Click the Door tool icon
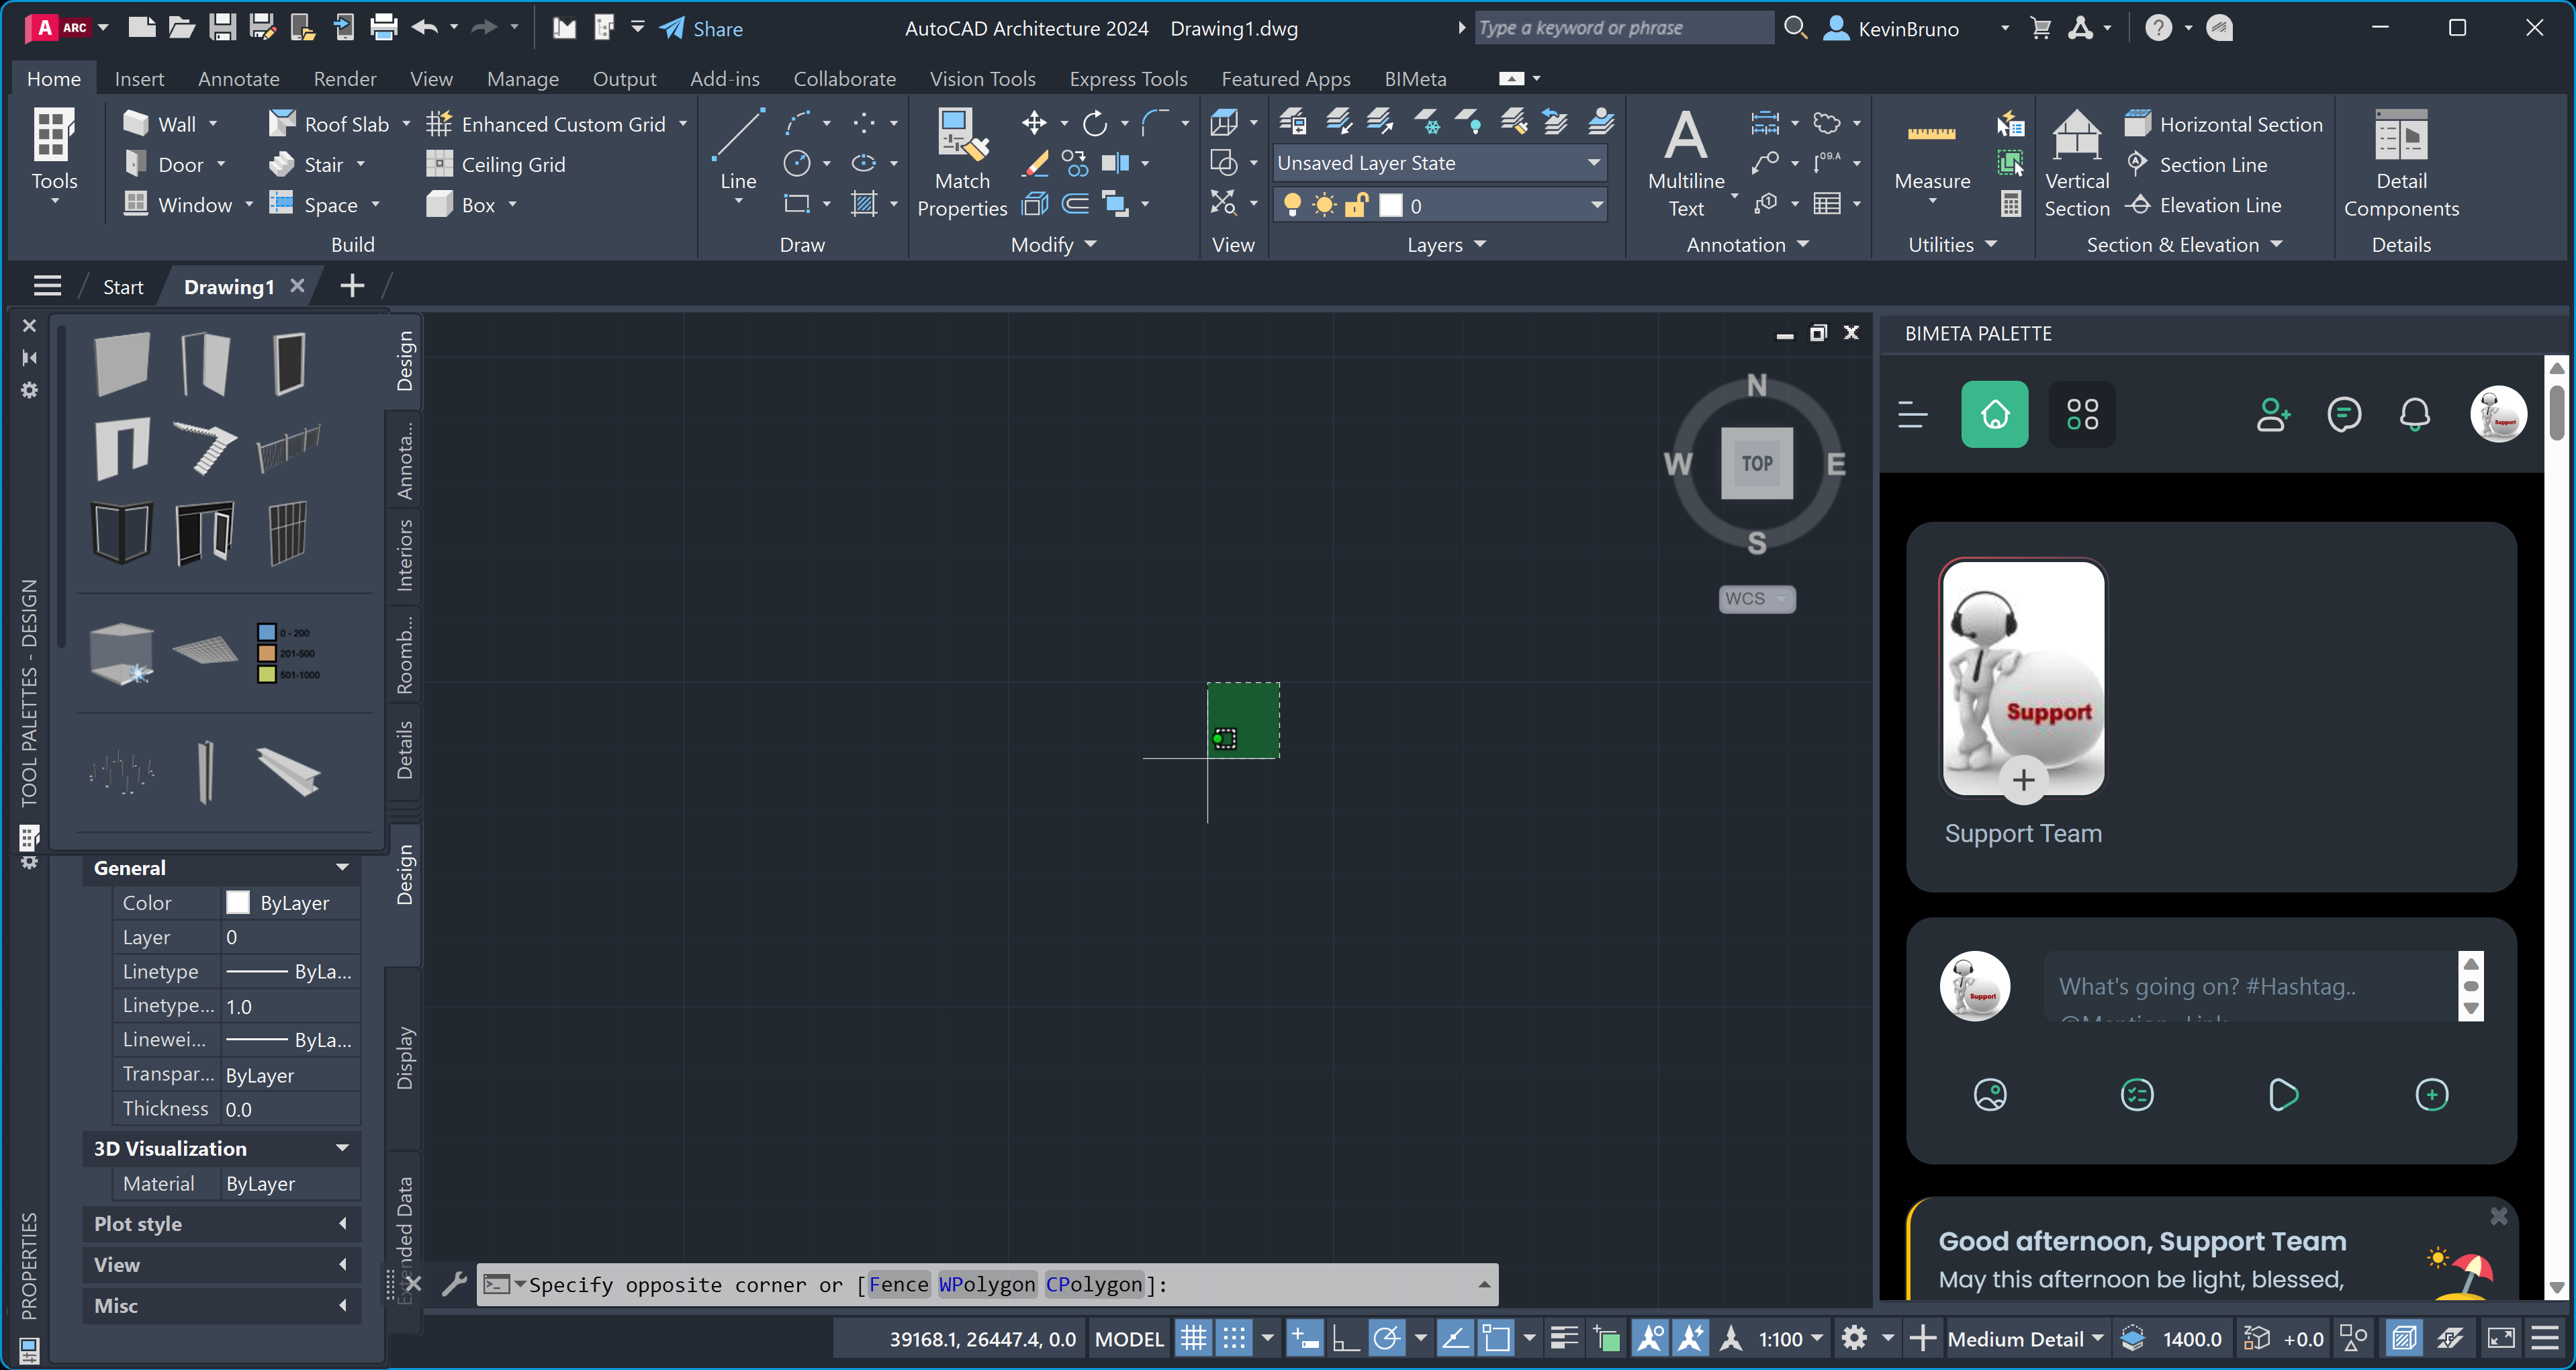The height and width of the screenshot is (1370, 2576). (x=136, y=164)
